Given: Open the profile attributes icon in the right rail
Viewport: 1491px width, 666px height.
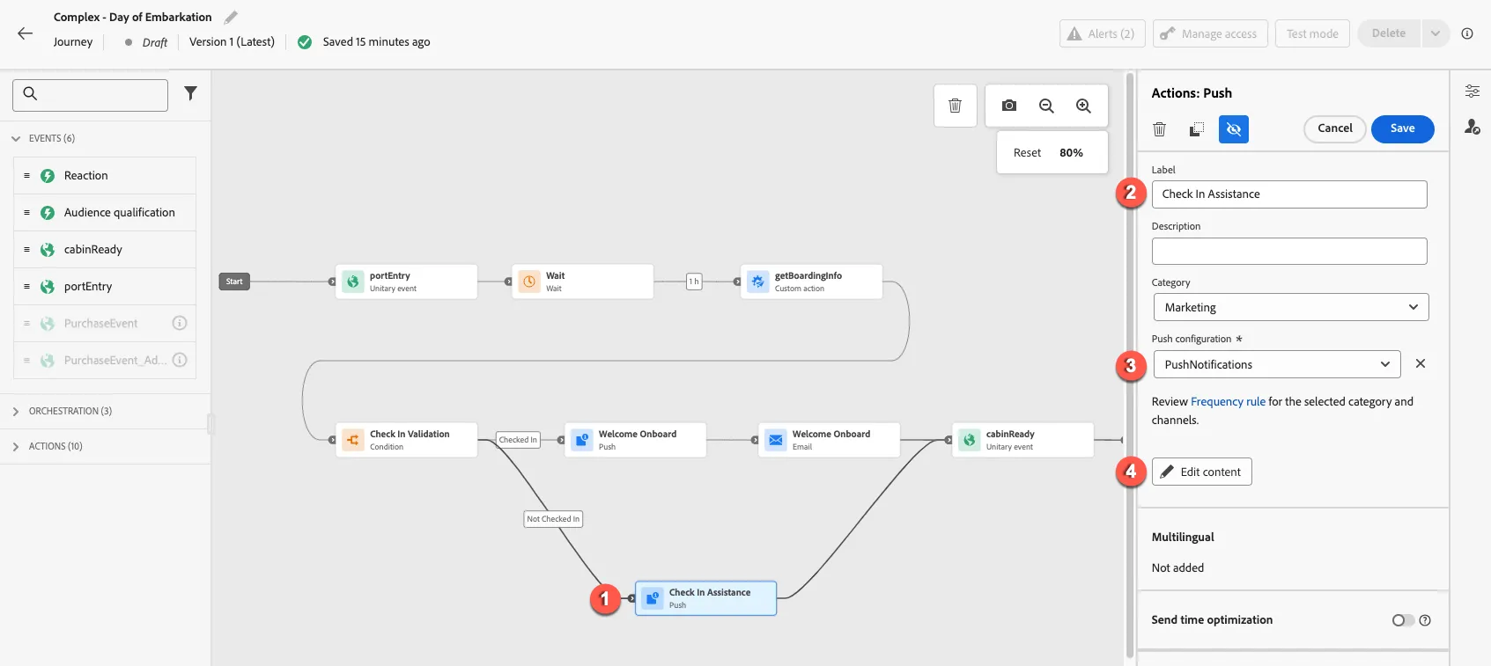Looking at the screenshot, I should [x=1472, y=127].
